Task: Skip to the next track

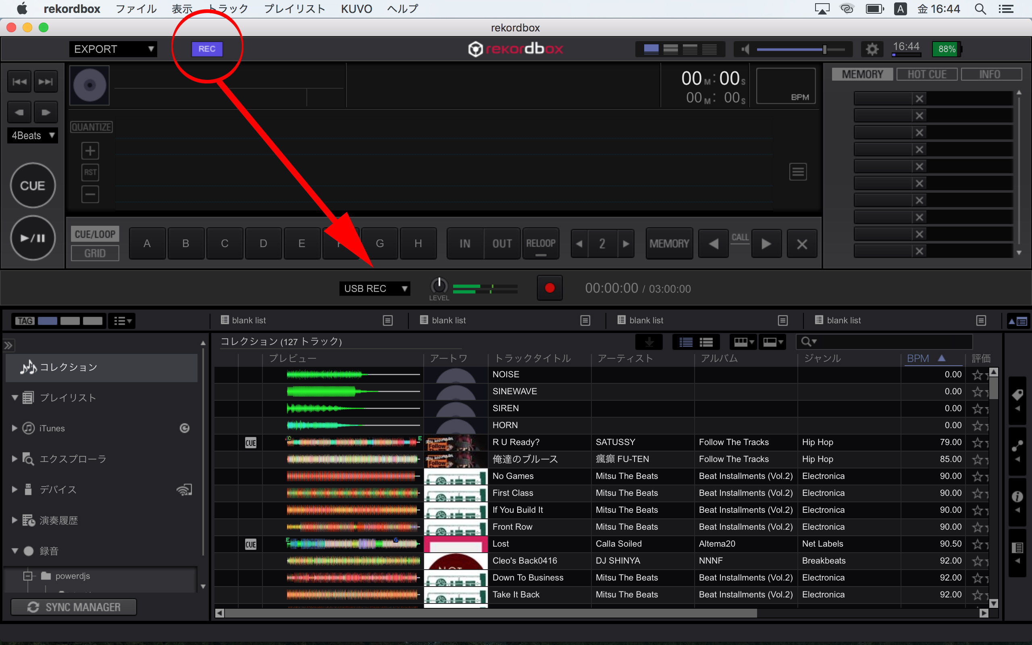Action: click(46, 81)
